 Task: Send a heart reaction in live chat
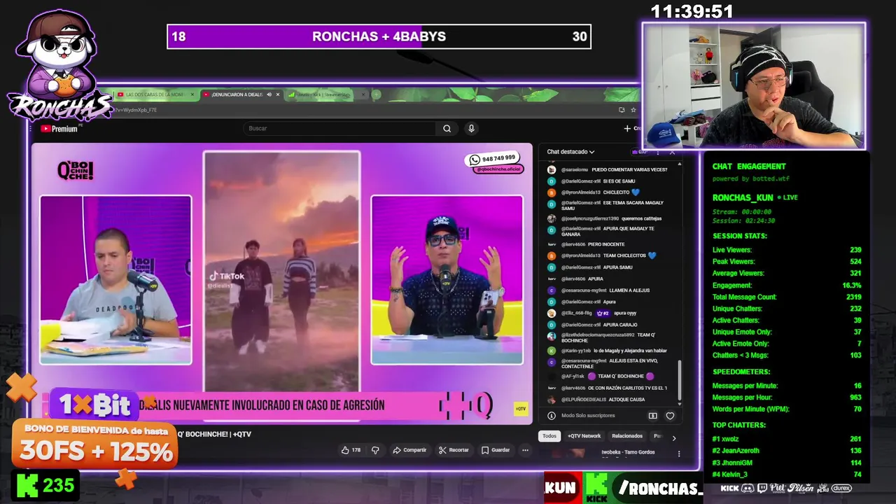(x=670, y=416)
